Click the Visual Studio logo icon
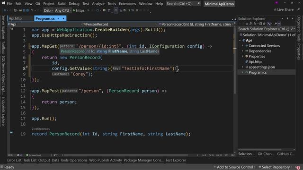Image resolution: width=303 pixels, height=170 pixels. click(3, 3)
